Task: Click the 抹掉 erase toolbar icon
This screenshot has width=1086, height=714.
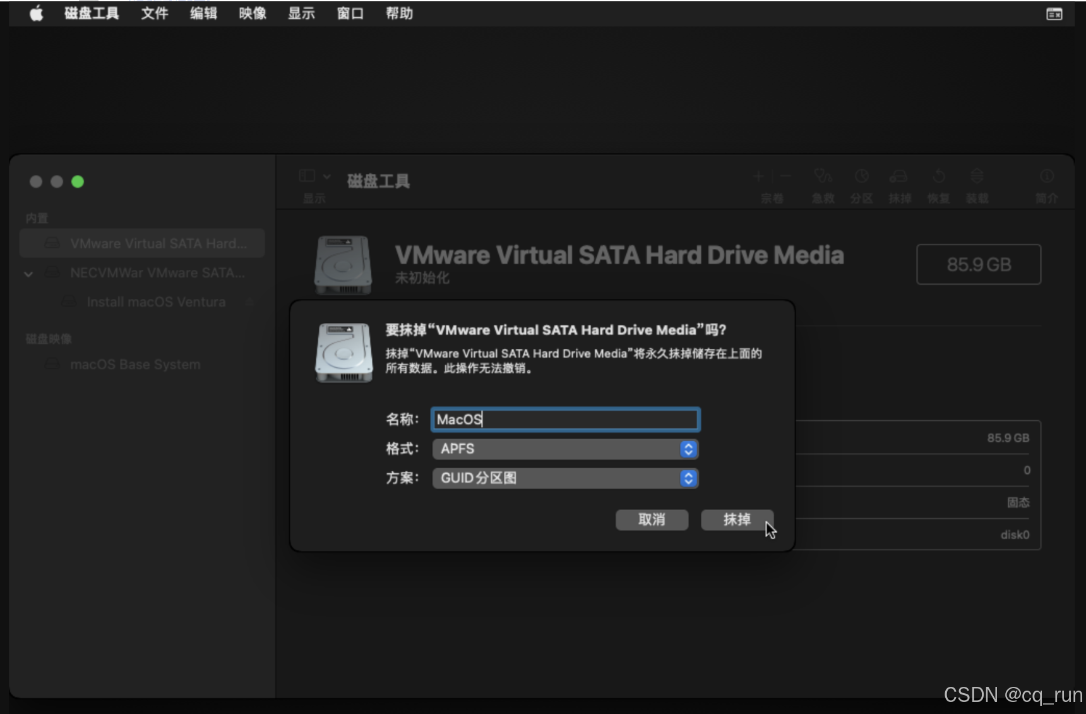Action: tap(898, 176)
